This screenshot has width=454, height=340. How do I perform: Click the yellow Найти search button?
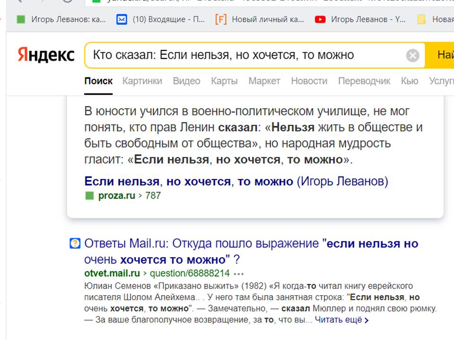click(x=440, y=55)
